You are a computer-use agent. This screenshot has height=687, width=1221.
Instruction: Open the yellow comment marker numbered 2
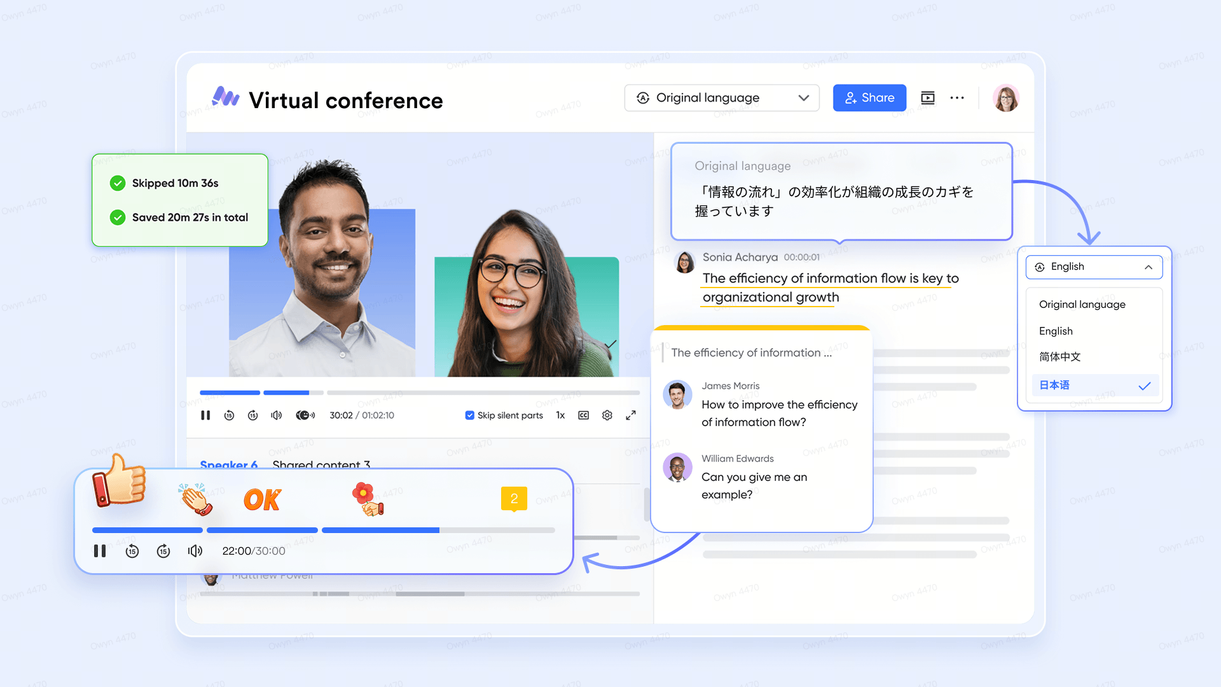coord(514,499)
